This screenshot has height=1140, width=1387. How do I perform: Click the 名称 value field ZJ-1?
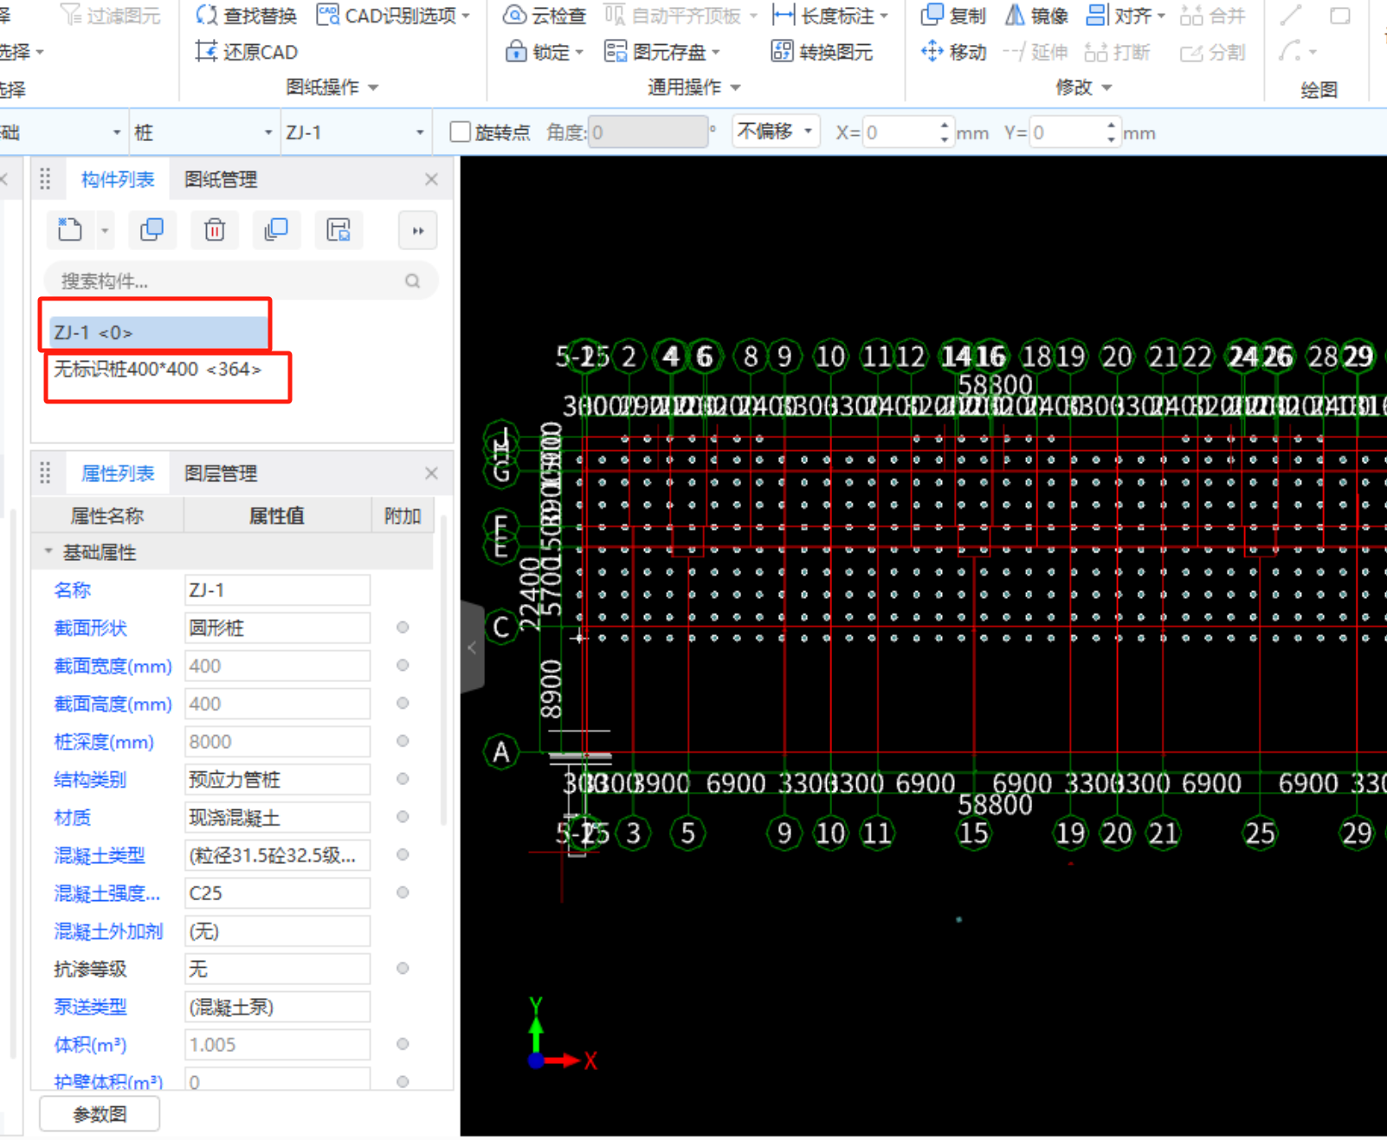[277, 590]
